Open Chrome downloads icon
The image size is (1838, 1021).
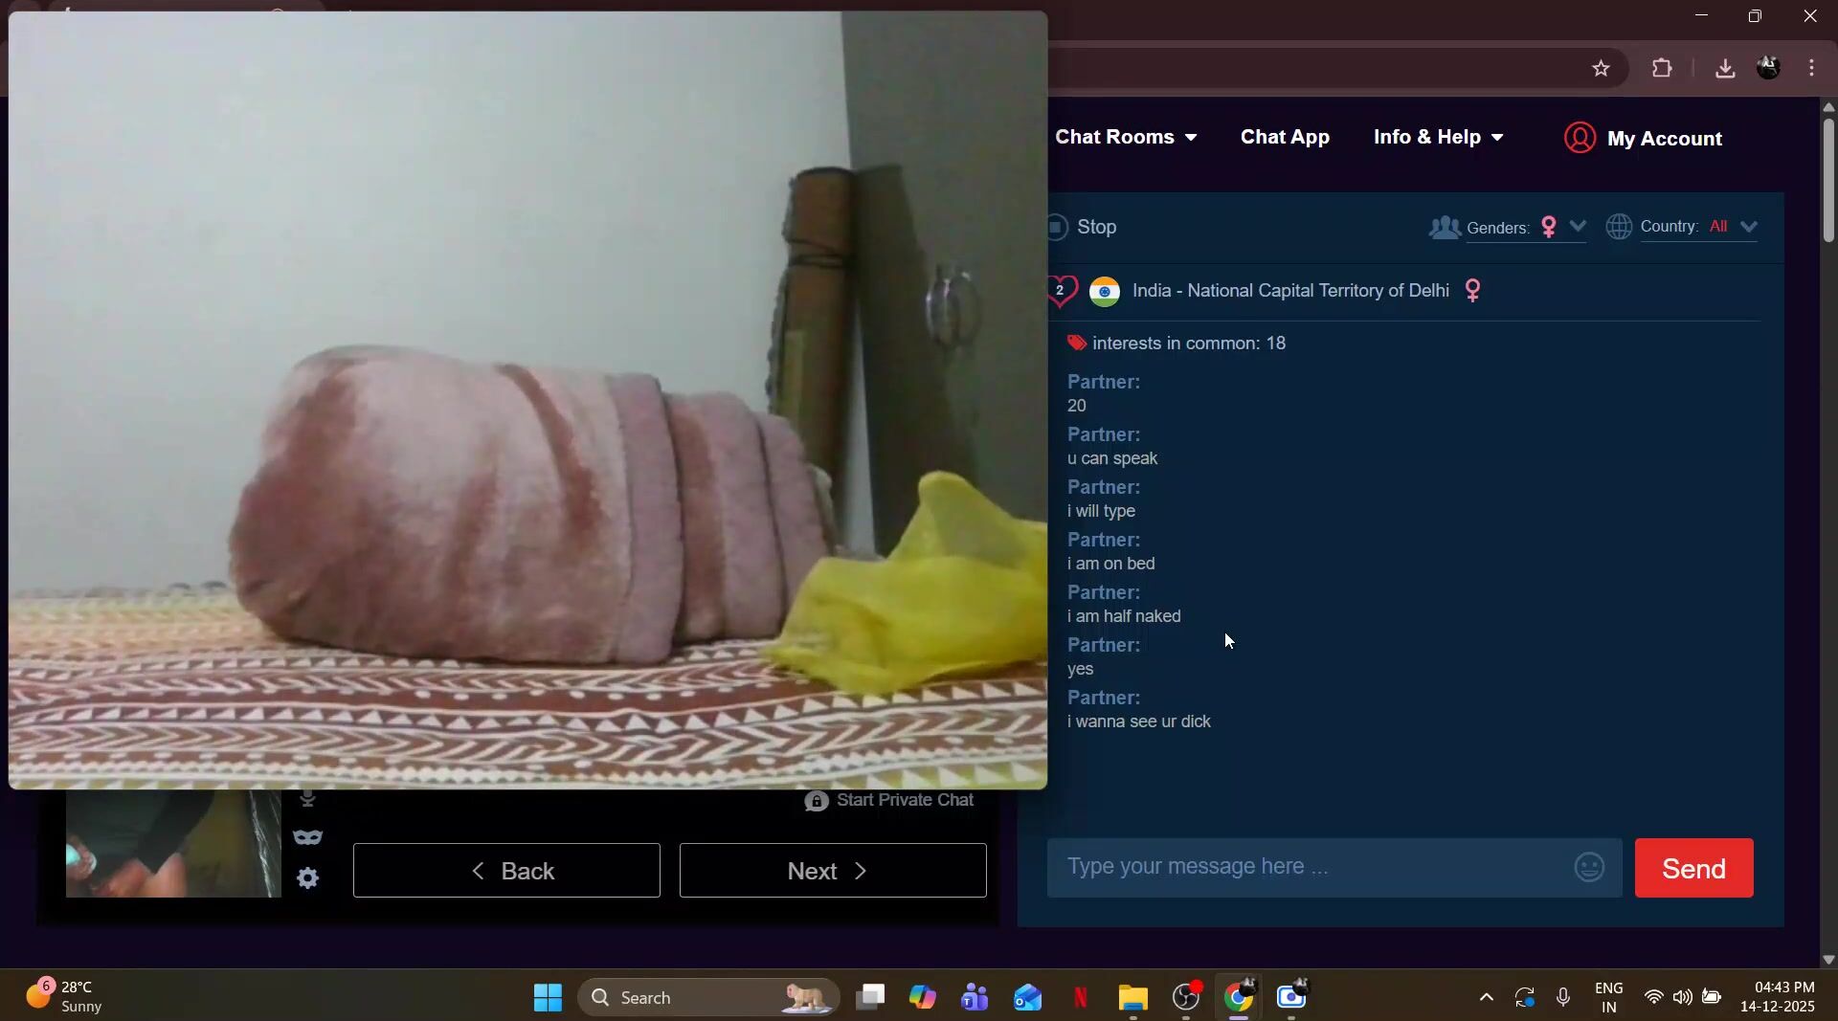pyautogui.click(x=1724, y=69)
